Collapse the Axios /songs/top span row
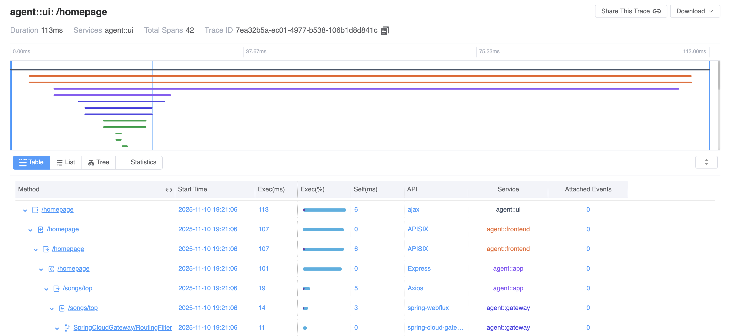 46,289
